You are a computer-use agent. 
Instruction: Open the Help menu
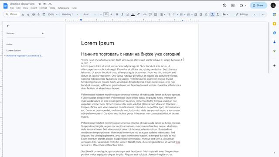point(74,8)
